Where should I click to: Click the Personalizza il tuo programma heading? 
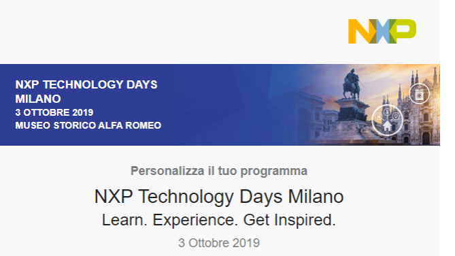coord(219,171)
